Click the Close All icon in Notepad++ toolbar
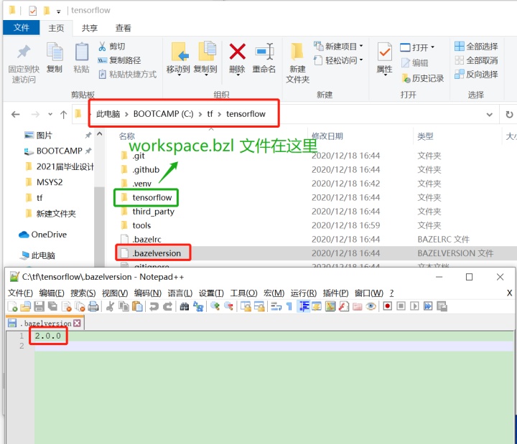517x444 pixels. (80, 307)
